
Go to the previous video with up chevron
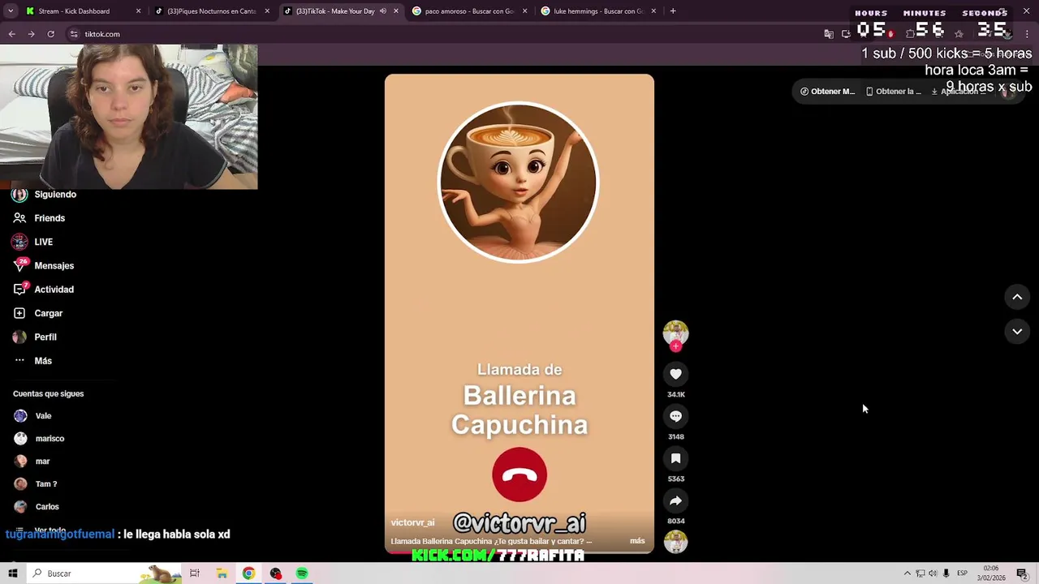coord(1017,297)
